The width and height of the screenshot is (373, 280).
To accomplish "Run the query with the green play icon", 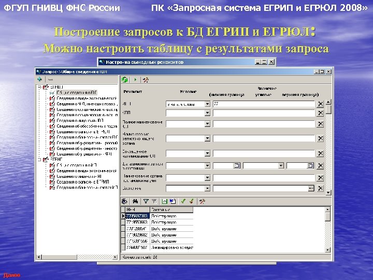I will pyautogui.click(x=135, y=80).
